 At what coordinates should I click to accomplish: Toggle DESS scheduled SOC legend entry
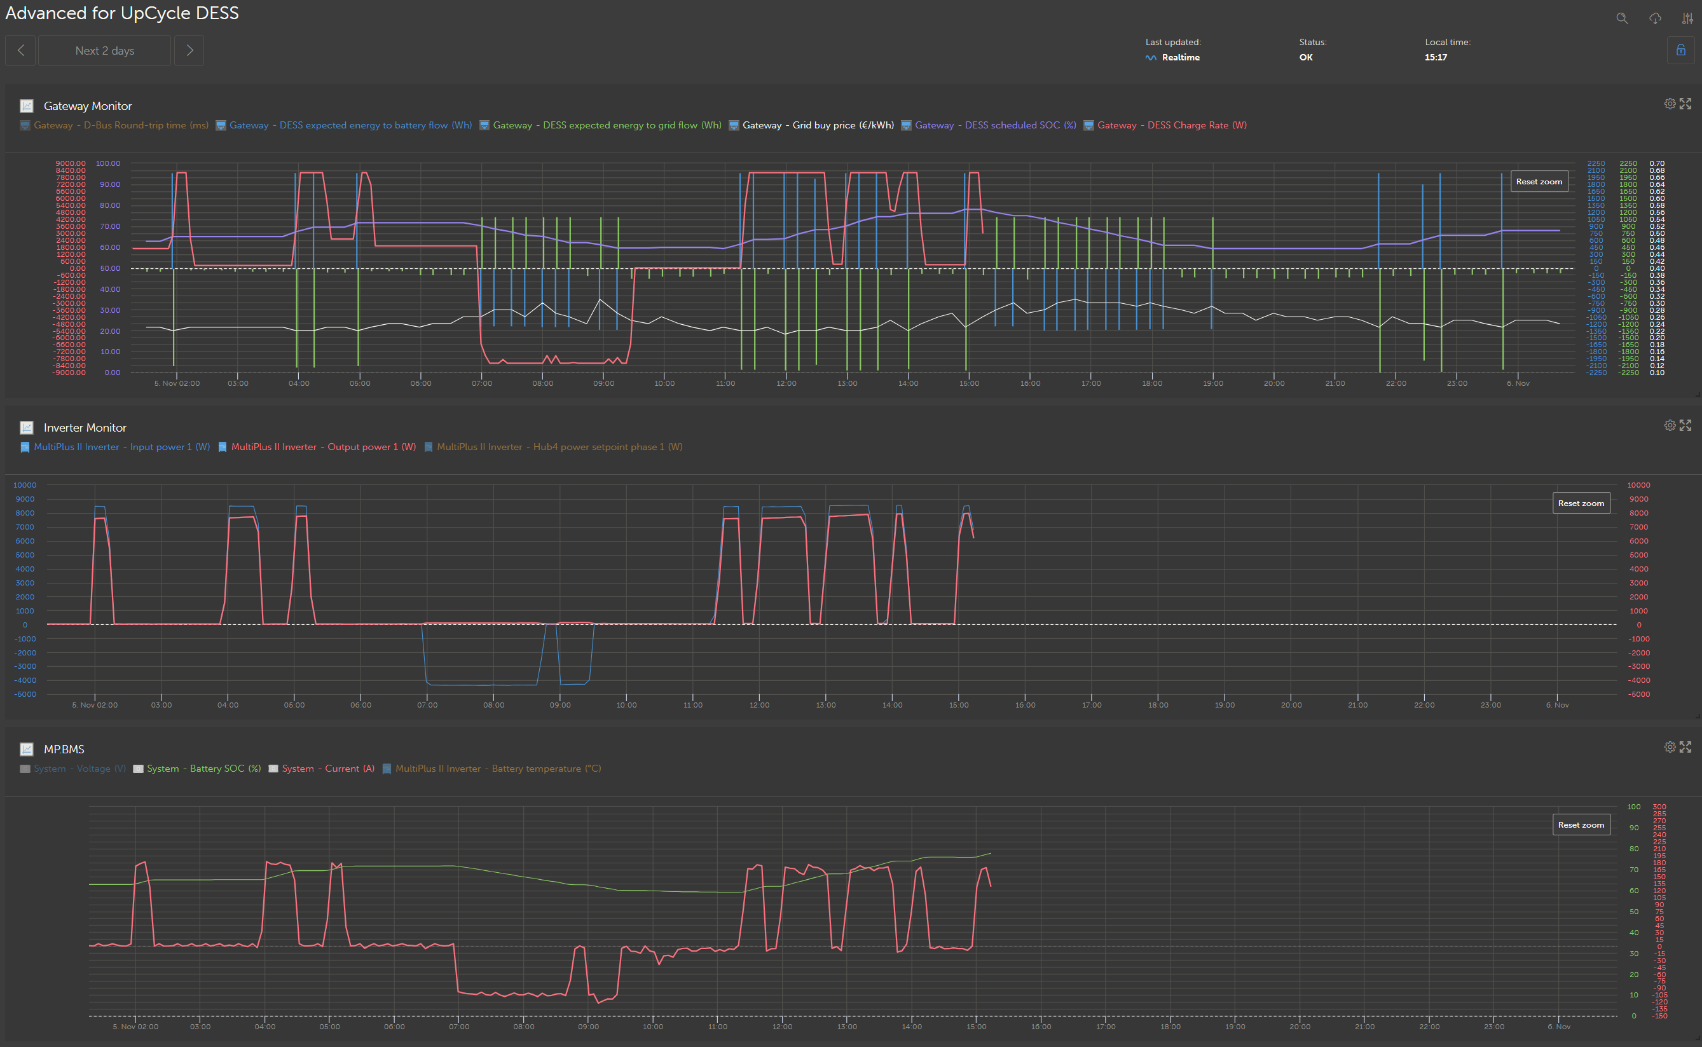(x=994, y=125)
